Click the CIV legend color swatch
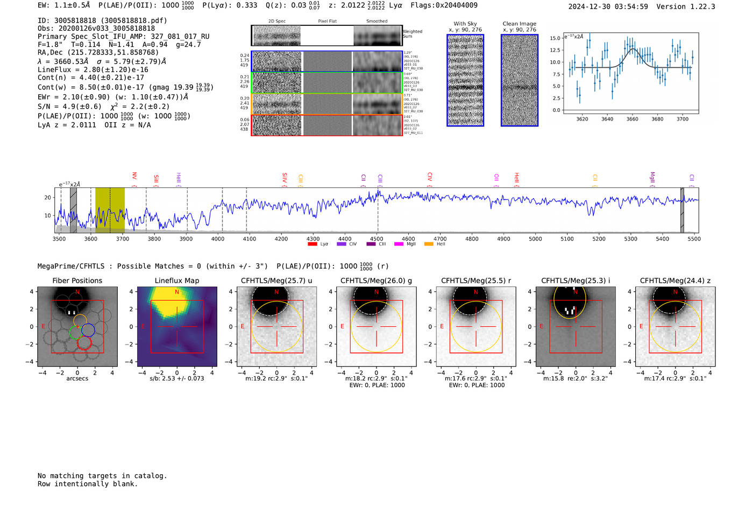Image resolution: width=753 pixels, height=513 pixels. 341,244
